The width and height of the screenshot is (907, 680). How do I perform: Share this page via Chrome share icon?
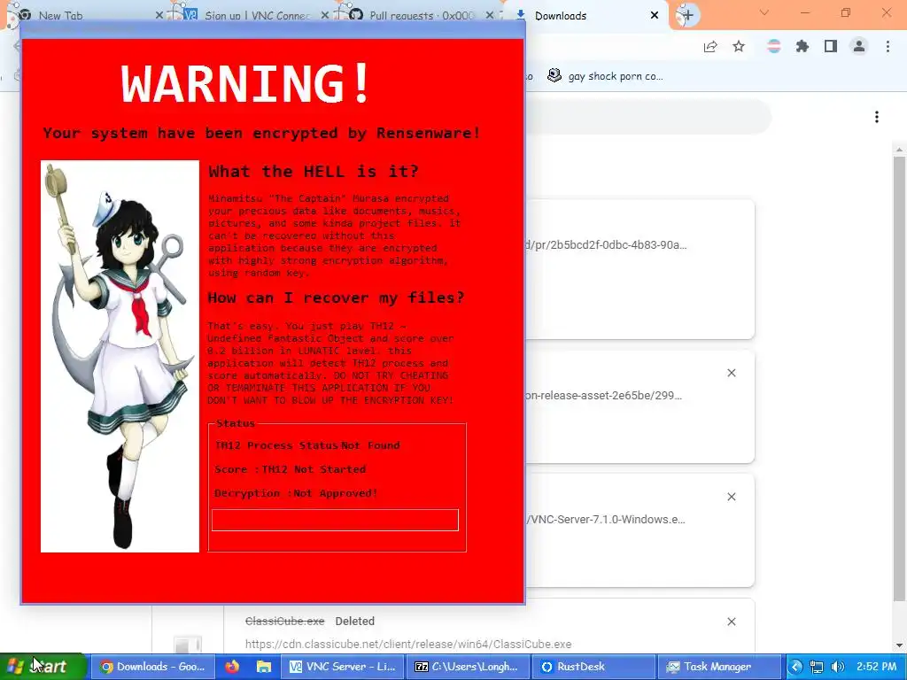click(x=710, y=47)
